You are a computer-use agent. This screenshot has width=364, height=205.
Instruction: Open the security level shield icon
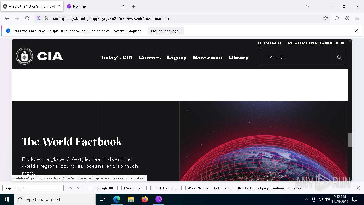[337, 18]
